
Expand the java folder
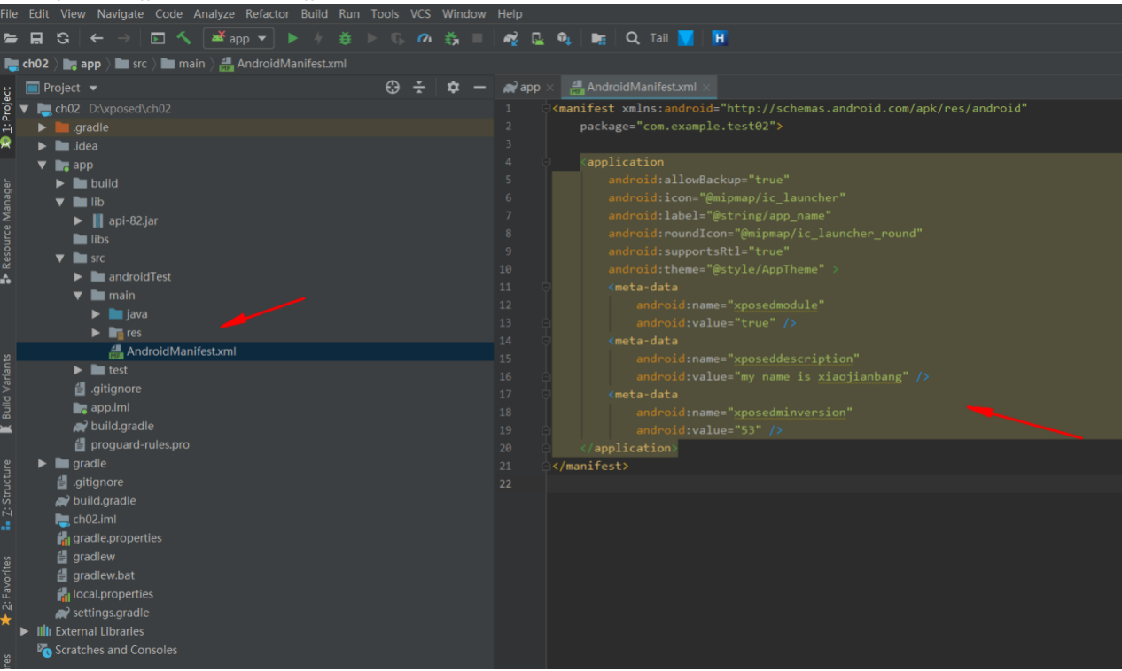[x=96, y=314]
